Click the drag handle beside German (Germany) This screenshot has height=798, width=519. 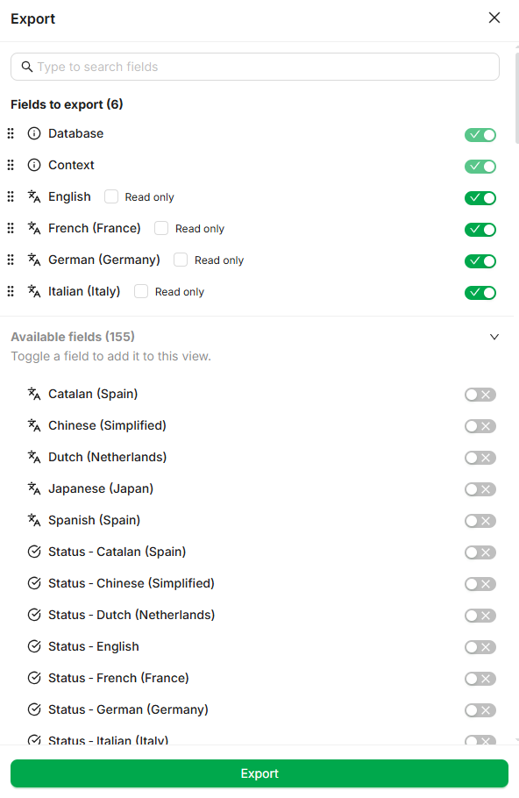point(11,260)
